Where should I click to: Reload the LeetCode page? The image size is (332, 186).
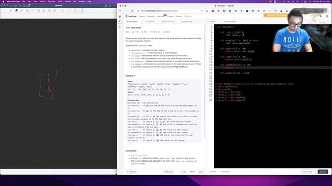click(132, 11)
